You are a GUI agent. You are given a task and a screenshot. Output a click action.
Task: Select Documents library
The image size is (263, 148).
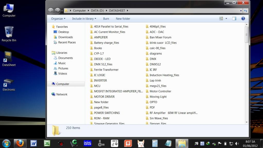coord(65,58)
